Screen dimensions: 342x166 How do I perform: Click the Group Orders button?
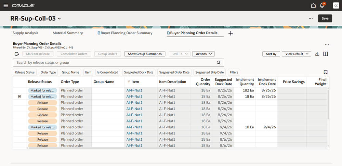click(x=108, y=54)
